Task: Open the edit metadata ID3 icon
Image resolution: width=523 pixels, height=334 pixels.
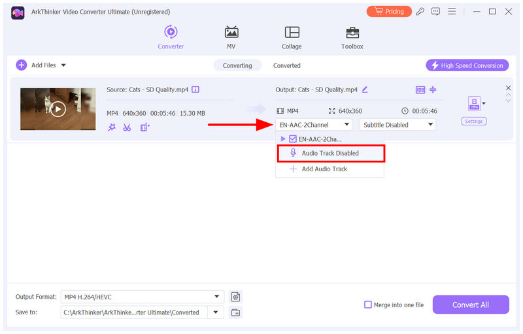Action: [420, 90]
